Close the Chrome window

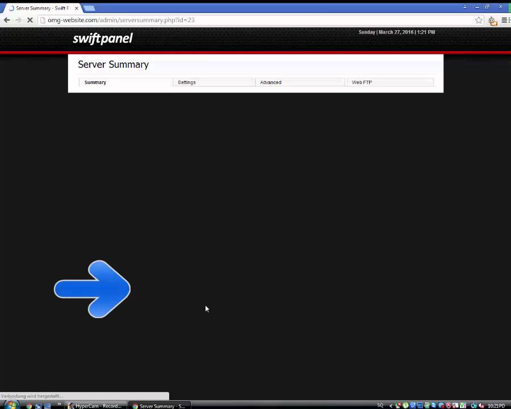coord(501,6)
